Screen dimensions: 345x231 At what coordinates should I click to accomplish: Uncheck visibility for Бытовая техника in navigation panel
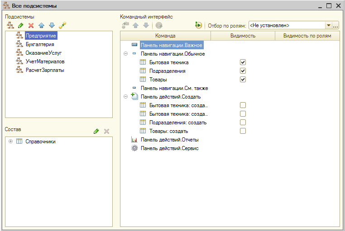[243, 62]
